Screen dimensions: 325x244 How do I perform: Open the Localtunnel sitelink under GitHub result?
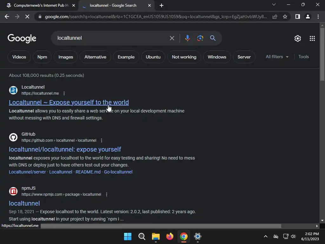pos(61,172)
